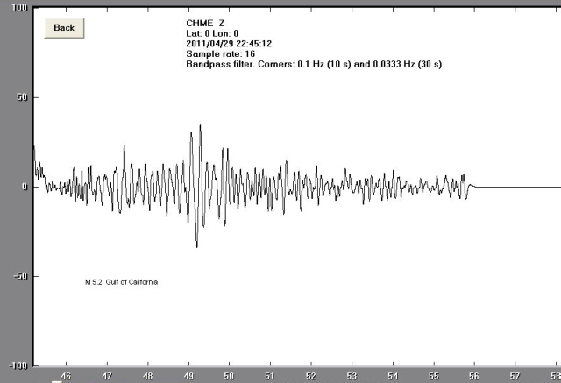This screenshot has height=383, width=561.
Task: Click the flat trace line after minute 56
Action: (517, 187)
